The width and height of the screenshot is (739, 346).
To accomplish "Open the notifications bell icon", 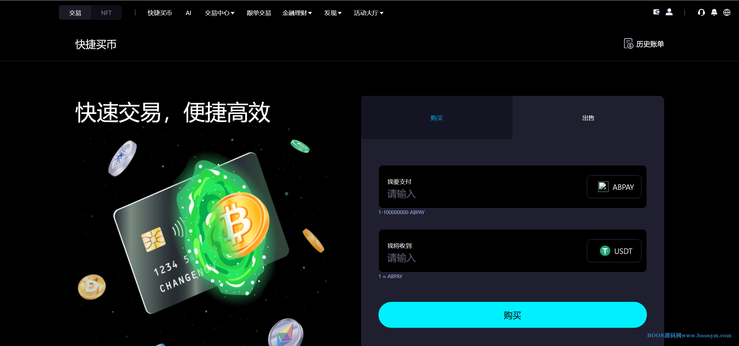I will [x=714, y=12].
